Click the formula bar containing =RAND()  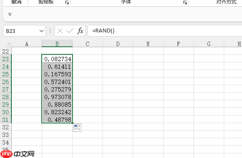pyautogui.click(x=165, y=31)
